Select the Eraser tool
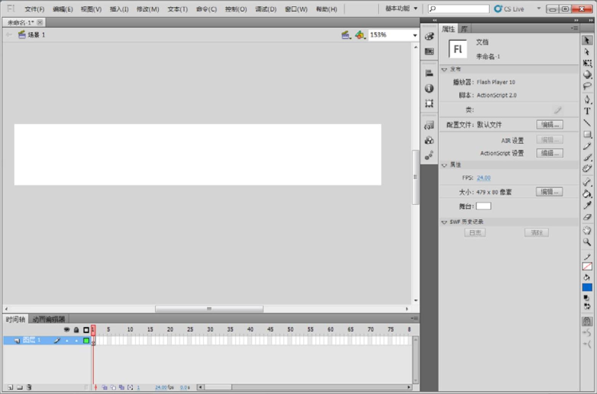The height and width of the screenshot is (394, 597). (x=587, y=217)
